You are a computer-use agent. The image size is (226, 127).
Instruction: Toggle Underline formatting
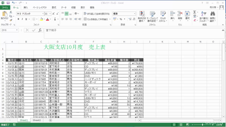[x=26, y=19]
